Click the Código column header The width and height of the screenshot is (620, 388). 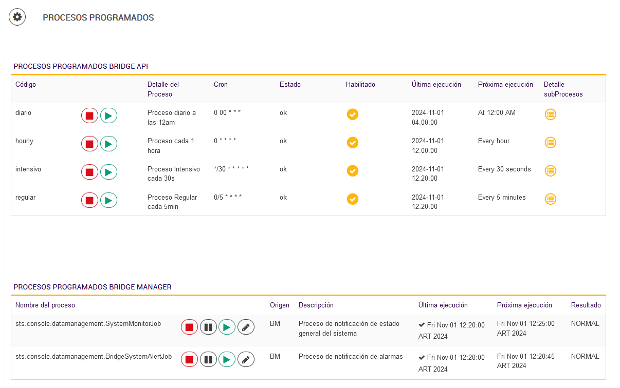click(26, 85)
